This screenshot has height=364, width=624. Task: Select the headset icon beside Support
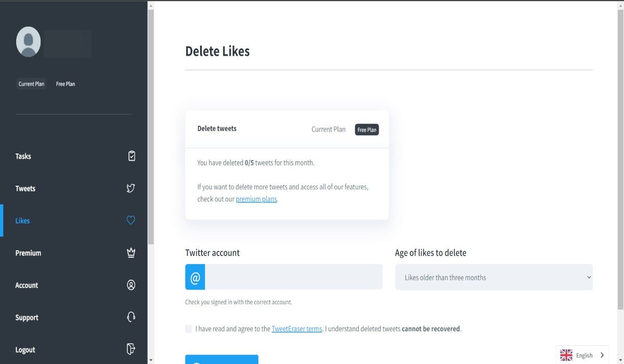(131, 317)
